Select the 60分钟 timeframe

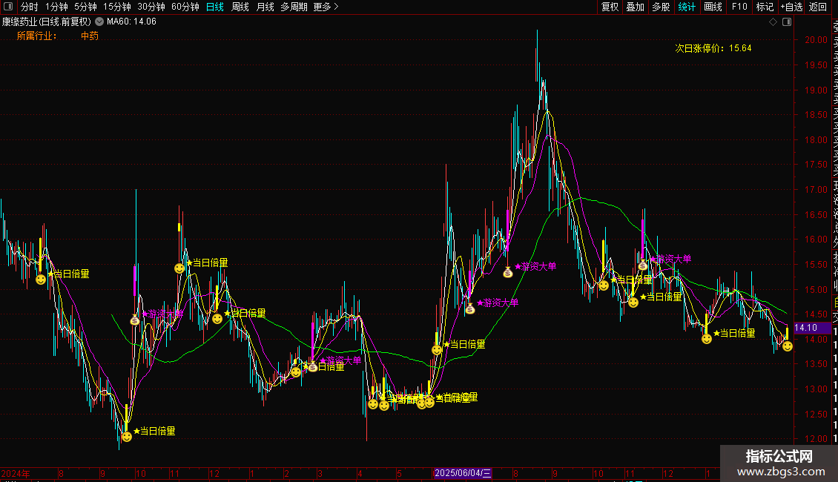pos(185,7)
